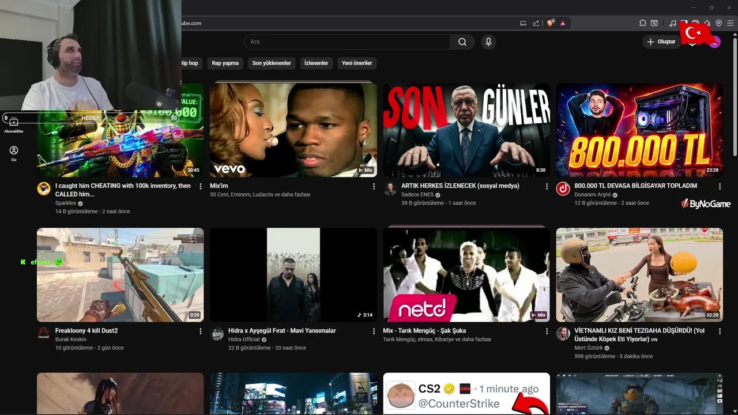Open three-dot menu for Mavi Yansımalar video
Image resolution: width=738 pixels, height=415 pixels.
(374, 331)
